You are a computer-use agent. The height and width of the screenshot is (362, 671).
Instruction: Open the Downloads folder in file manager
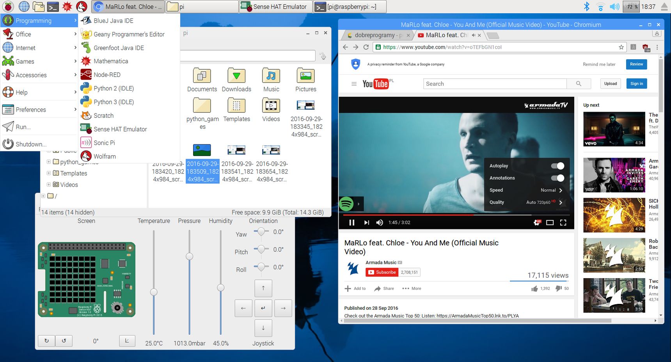coord(236,80)
